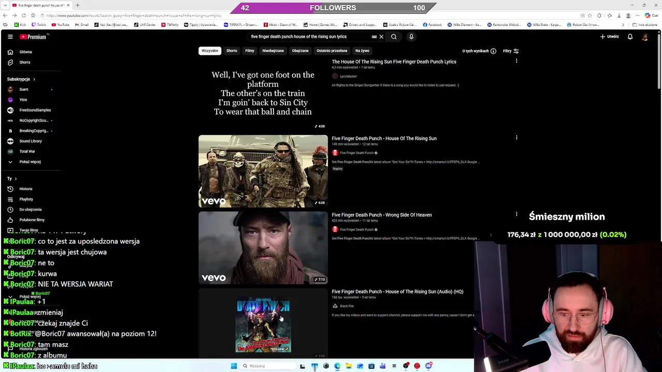Viewport: 662px width, 372px height.
Task: Open Five Finger Death Punch - House Of The Rising Sun title
Action: click(384, 138)
